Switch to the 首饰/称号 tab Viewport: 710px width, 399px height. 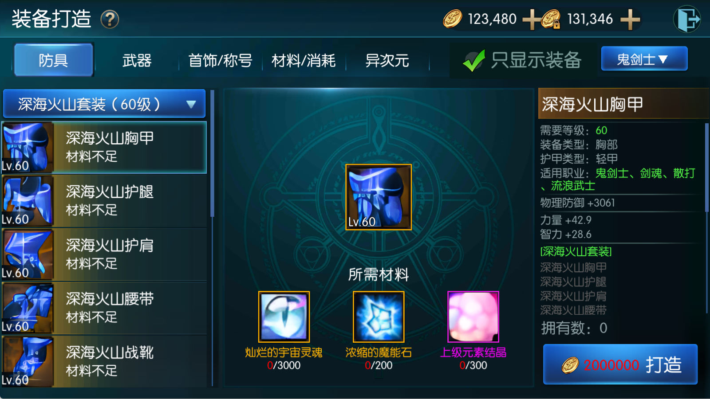click(220, 60)
